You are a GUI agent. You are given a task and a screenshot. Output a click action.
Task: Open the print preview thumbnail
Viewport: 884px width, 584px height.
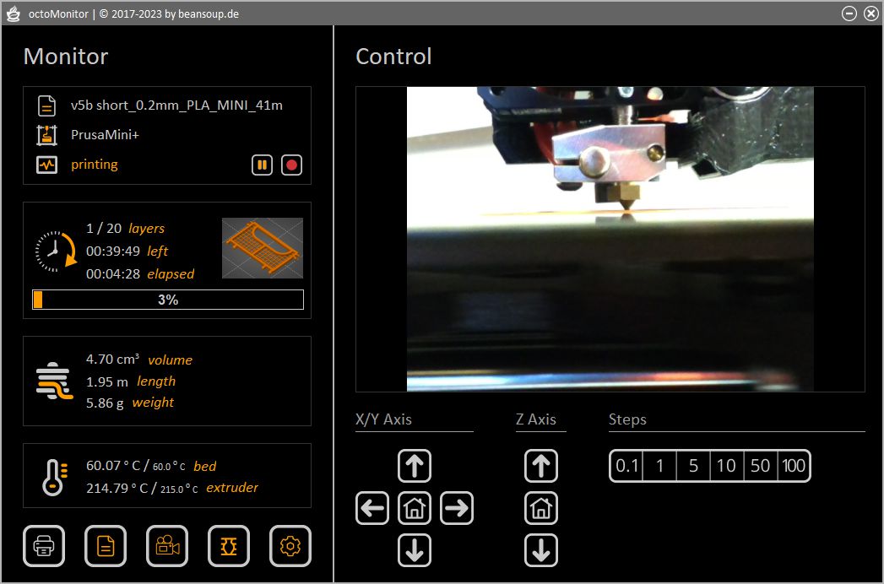pos(262,248)
